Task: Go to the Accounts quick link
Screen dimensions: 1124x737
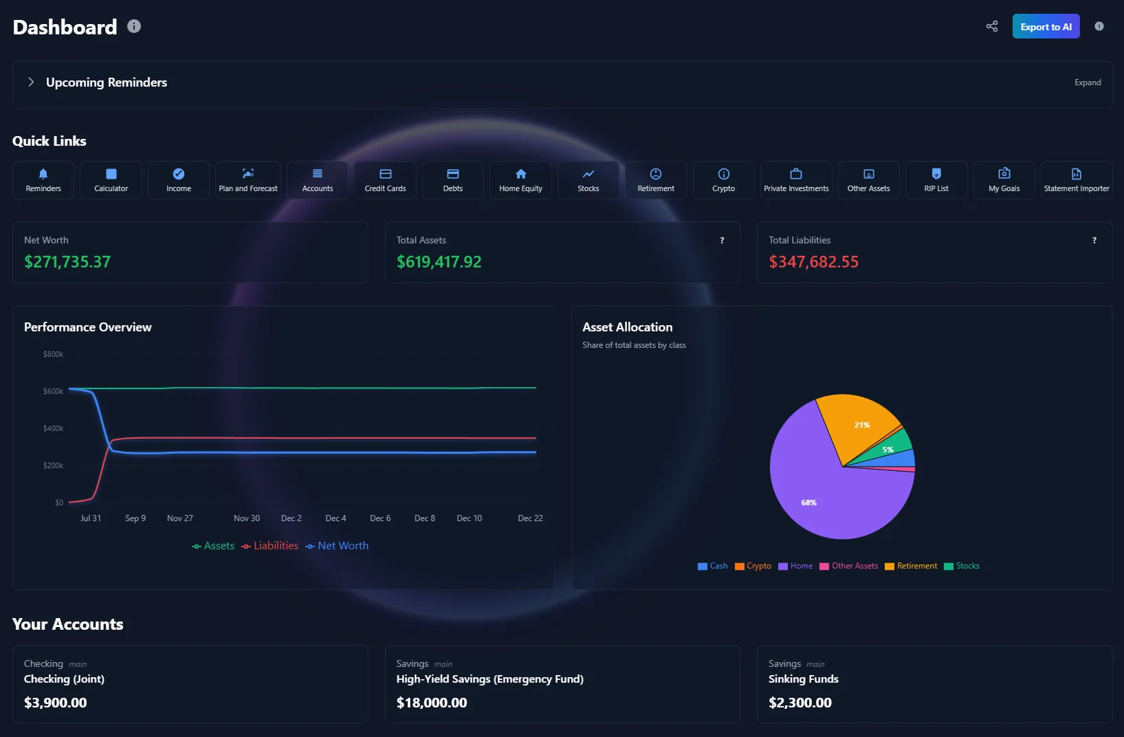Action: [x=318, y=180]
